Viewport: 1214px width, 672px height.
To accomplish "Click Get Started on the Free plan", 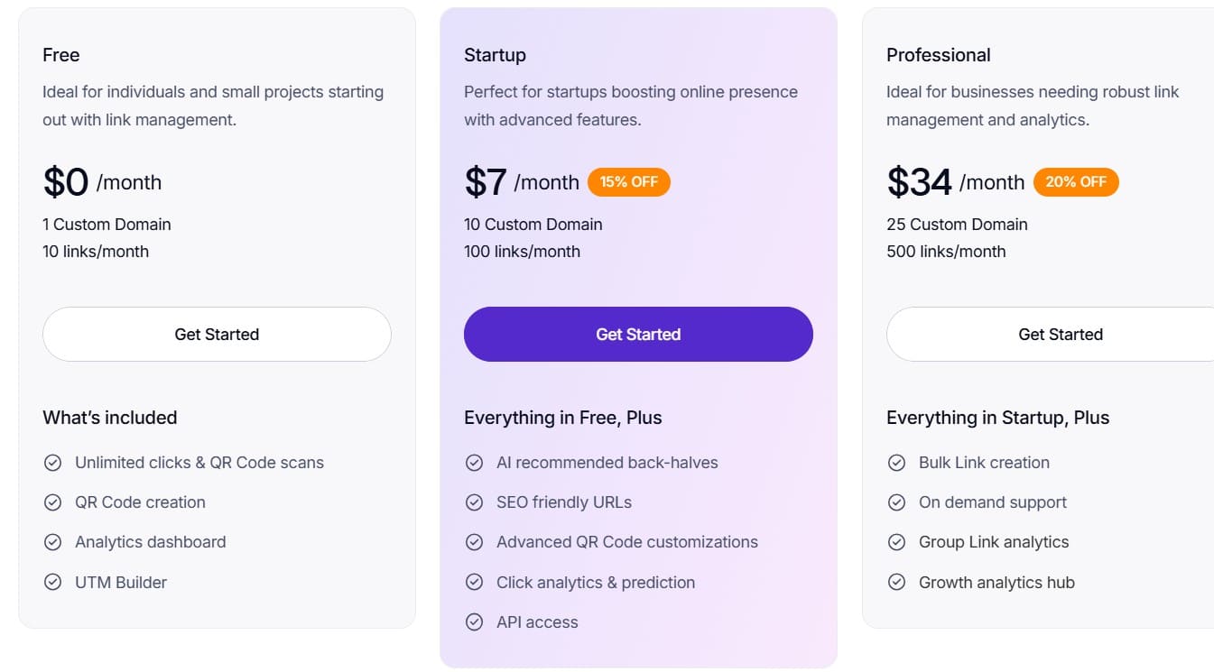I will click(217, 334).
